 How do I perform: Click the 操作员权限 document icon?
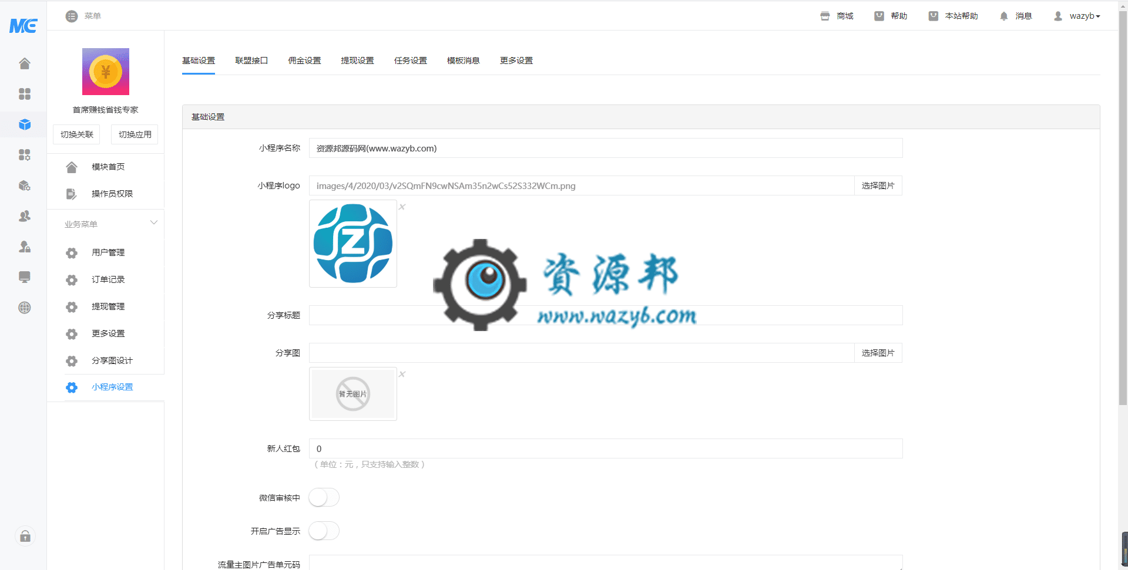(x=72, y=194)
